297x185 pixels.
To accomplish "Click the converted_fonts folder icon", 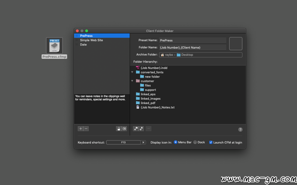I will (138, 72).
